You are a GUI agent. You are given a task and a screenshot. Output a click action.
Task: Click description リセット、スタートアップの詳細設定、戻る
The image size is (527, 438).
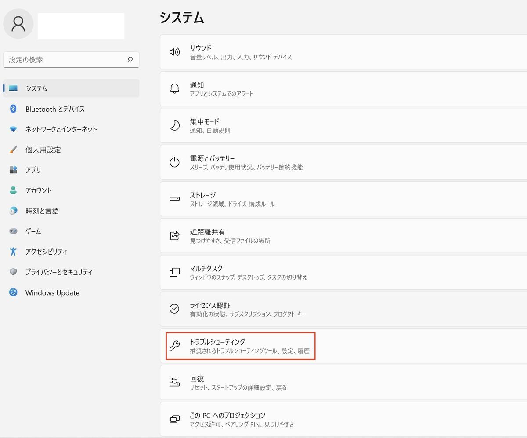click(x=238, y=387)
